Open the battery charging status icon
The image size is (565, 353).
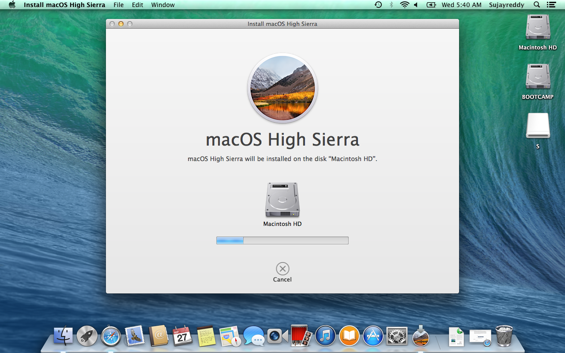pyautogui.click(x=431, y=5)
